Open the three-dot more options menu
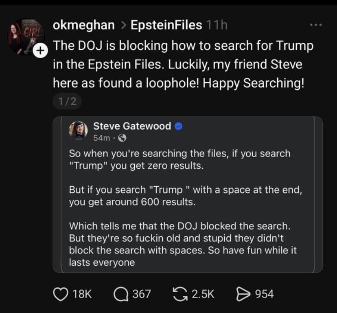This screenshot has width=337, height=313. tap(316, 25)
